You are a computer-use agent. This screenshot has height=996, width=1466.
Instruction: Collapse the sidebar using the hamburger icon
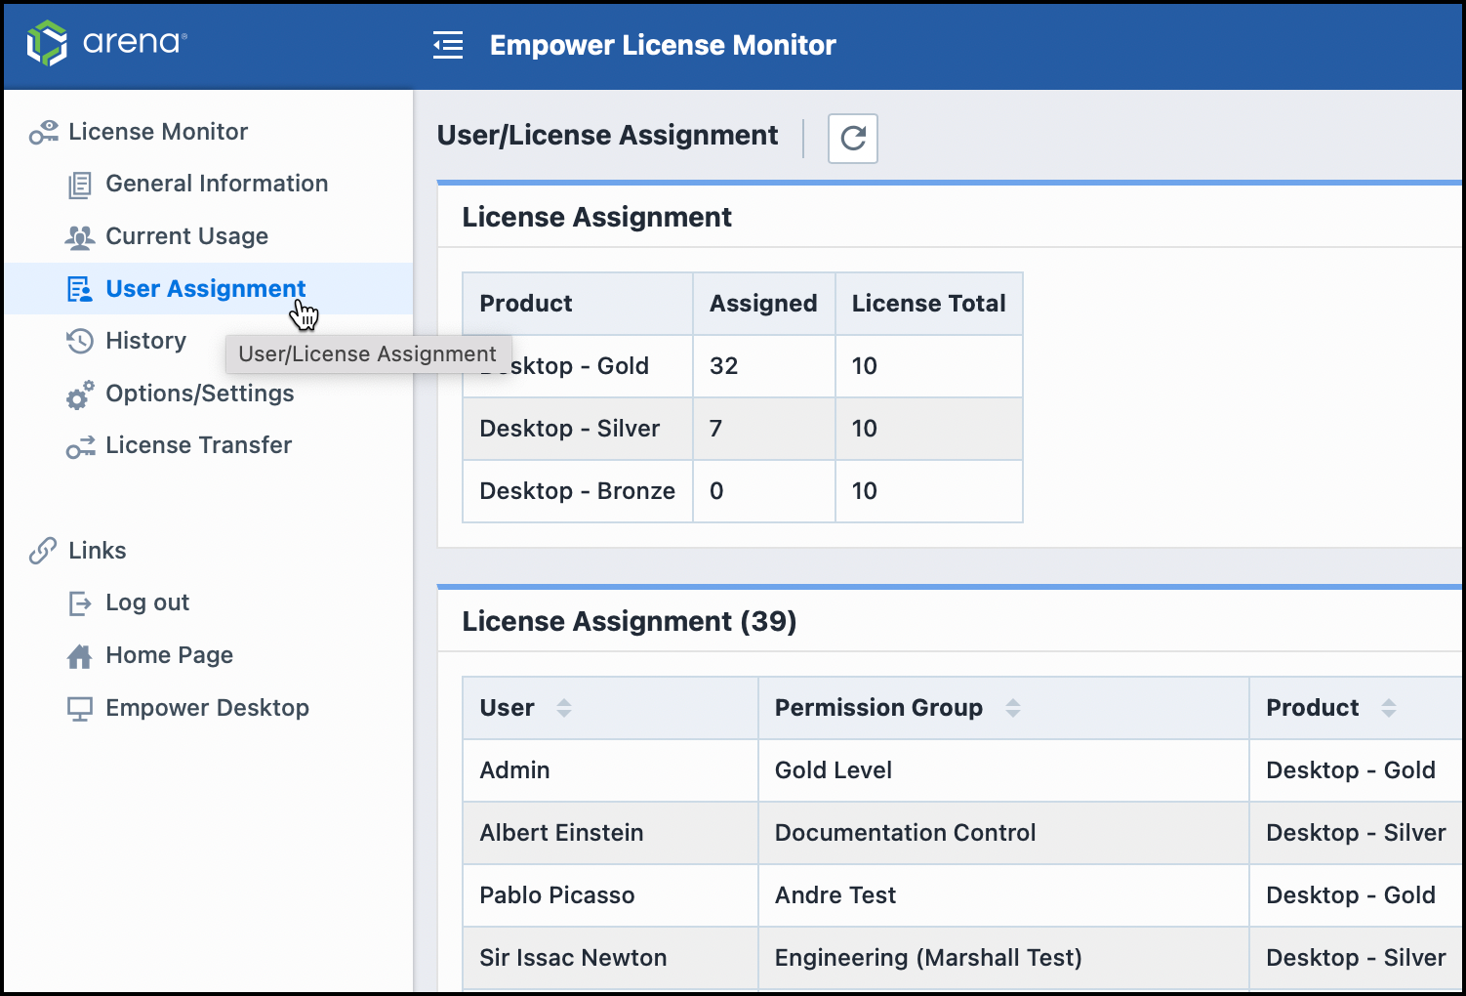click(x=447, y=43)
